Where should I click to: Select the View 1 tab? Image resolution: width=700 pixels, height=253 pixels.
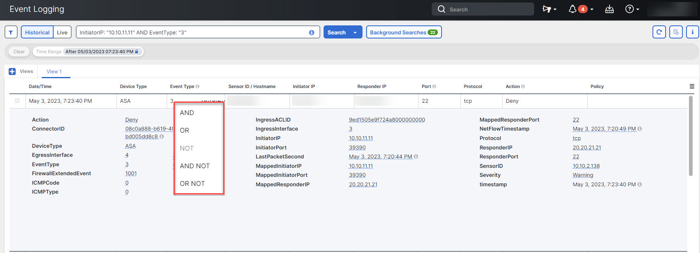(54, 72)
